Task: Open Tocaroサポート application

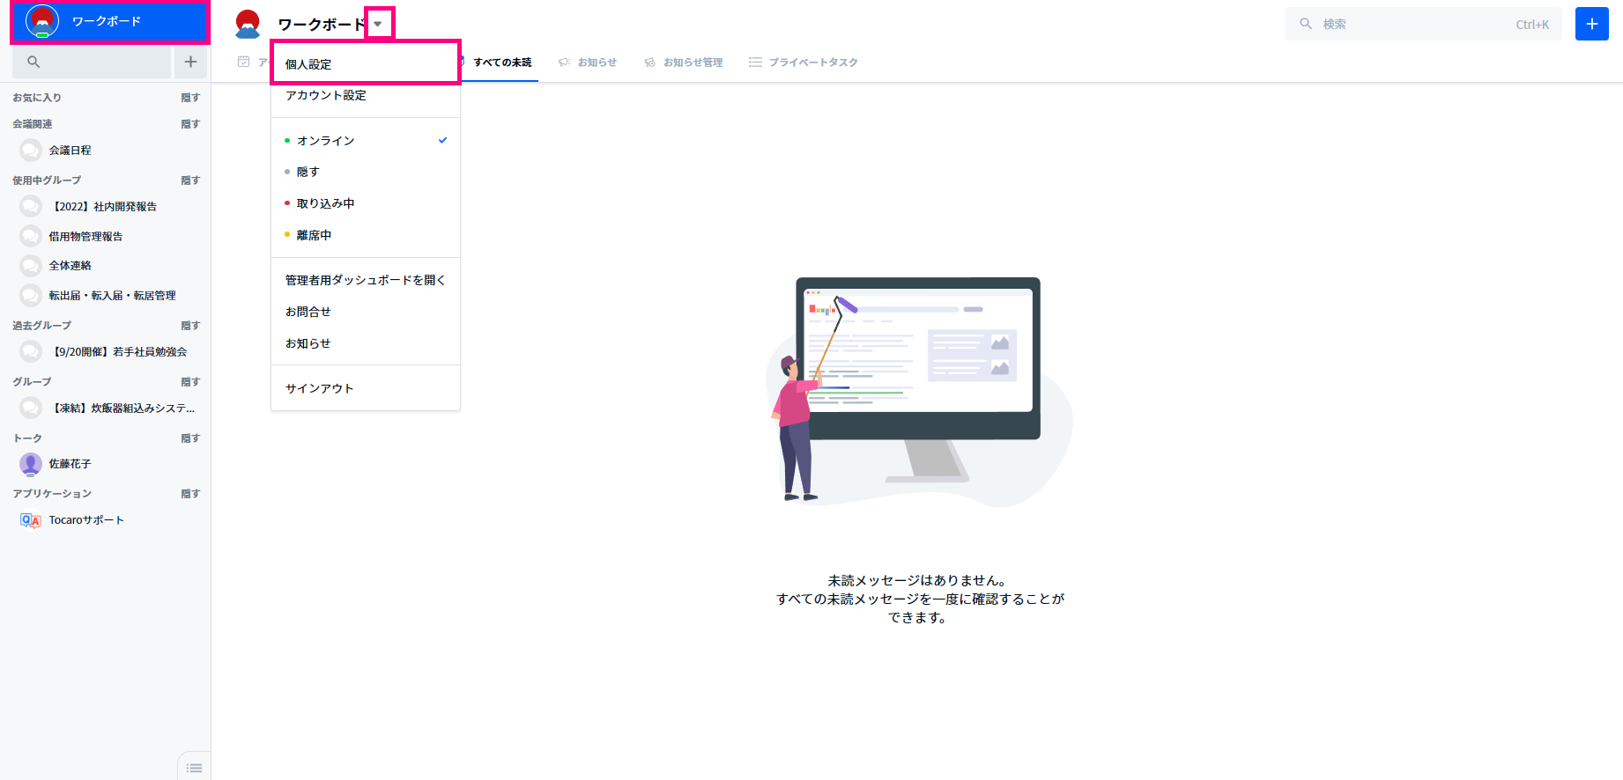Action: coord(85,520)
